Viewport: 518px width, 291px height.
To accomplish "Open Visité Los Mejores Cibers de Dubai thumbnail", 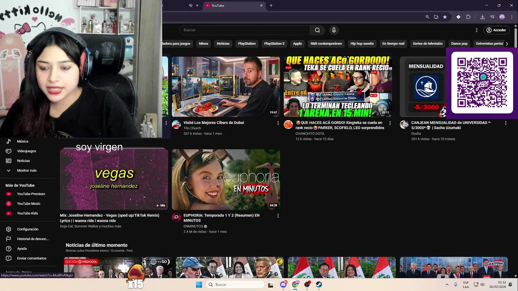I will (226, 87).
